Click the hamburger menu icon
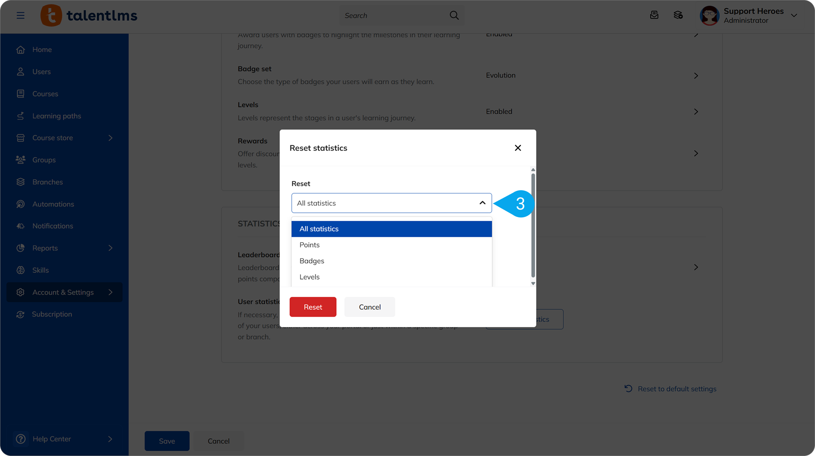815x456 pixels. pyautogui.click(x=21, y=15)
